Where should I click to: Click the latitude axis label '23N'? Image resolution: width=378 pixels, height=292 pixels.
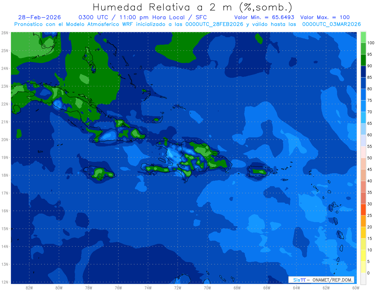coord(4,86)
